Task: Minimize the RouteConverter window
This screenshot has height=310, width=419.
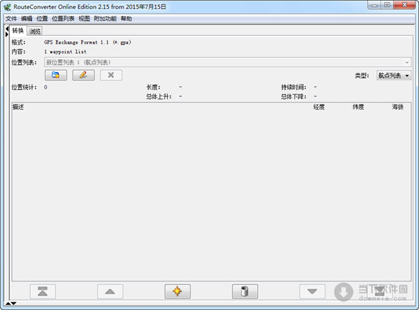Action: 374,6
